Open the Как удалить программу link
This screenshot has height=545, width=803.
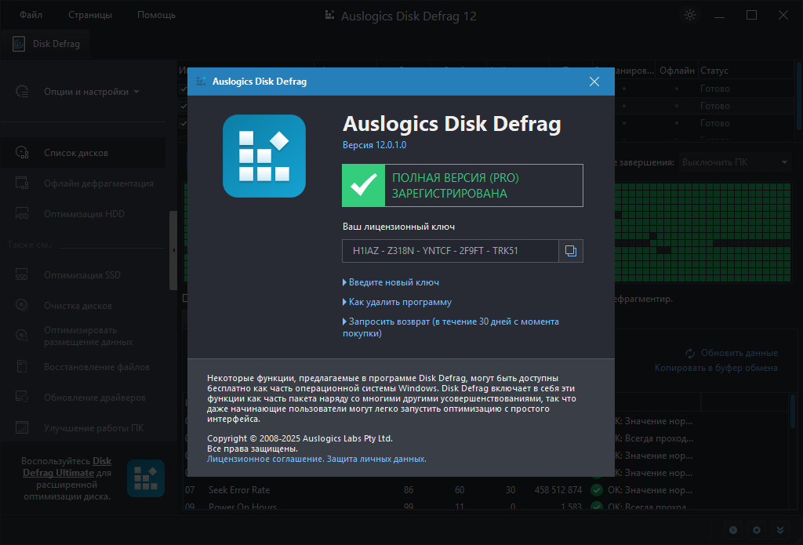point(400,302)
